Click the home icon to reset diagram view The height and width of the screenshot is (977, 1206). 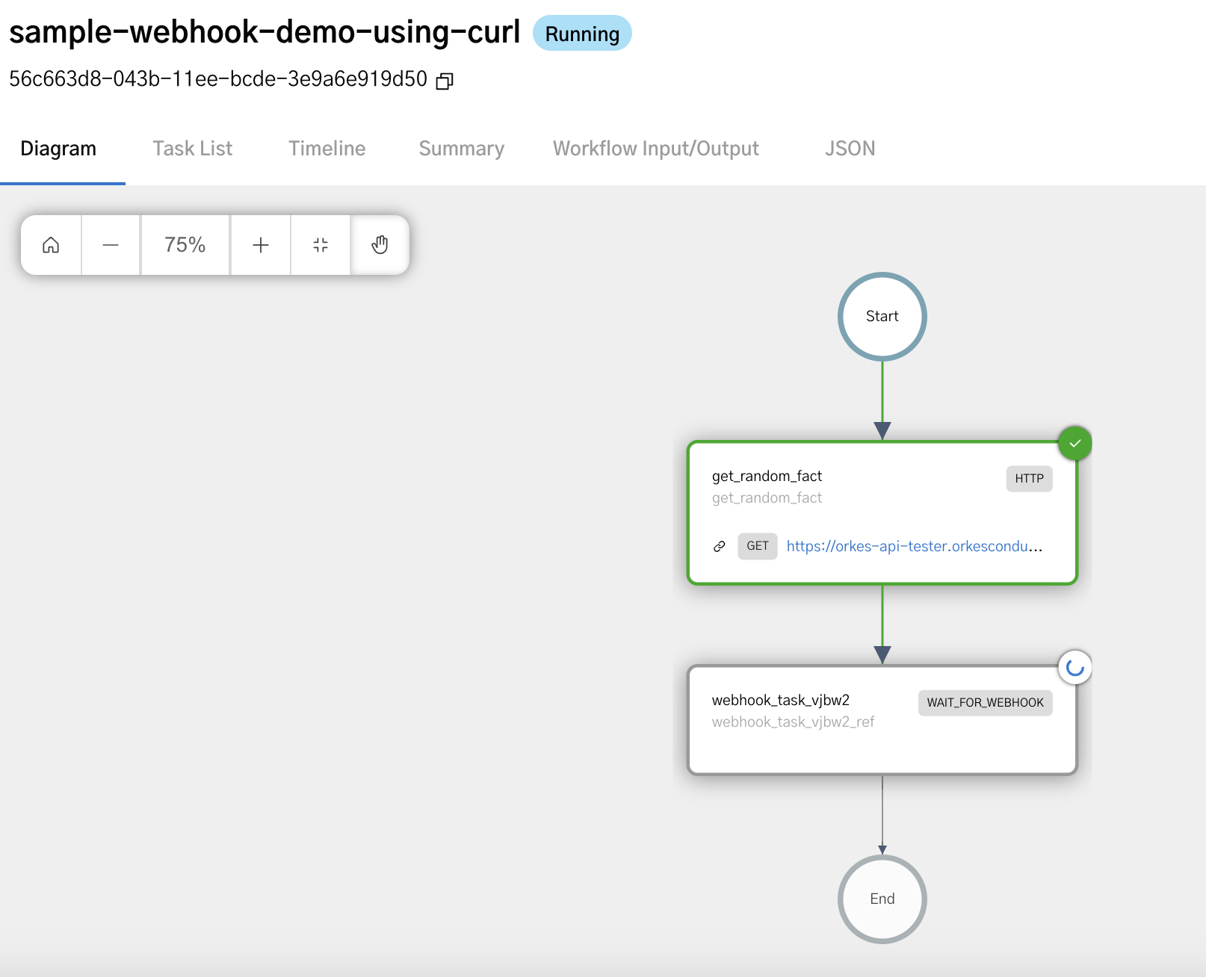click(x=50, y=244)
